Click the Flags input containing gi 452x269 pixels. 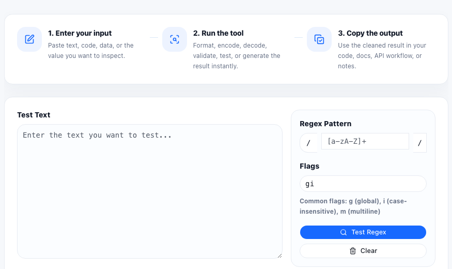click(363, 184)
